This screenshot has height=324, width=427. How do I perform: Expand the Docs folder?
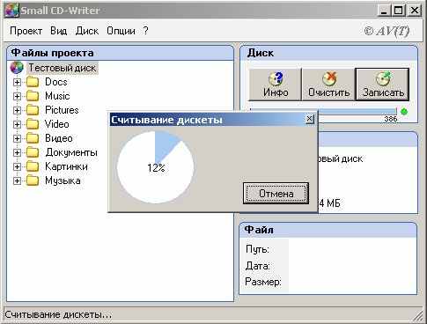[x=17, y=82]
